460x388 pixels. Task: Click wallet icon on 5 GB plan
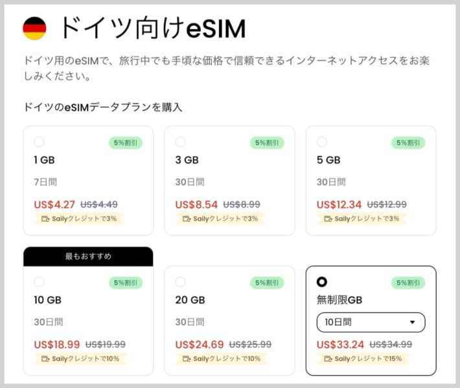(328, 219)
